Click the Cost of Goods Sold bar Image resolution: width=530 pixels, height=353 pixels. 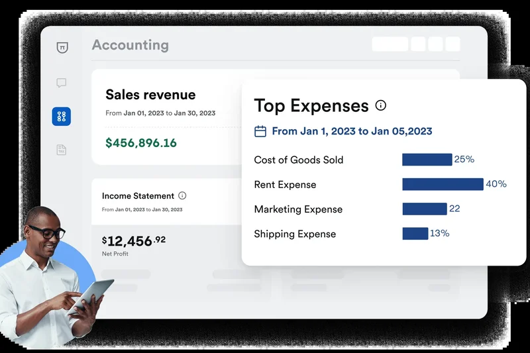pos(427,160)
